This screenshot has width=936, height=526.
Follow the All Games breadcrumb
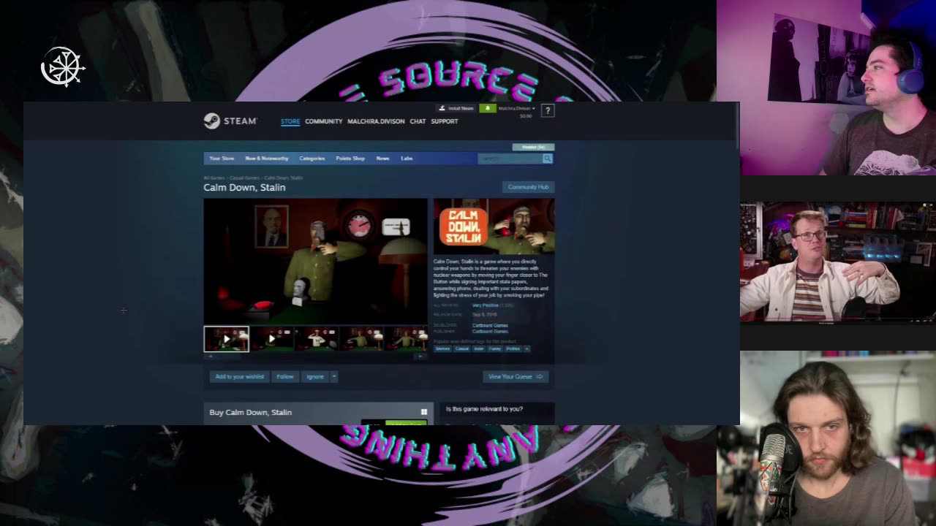coord(214,178)
